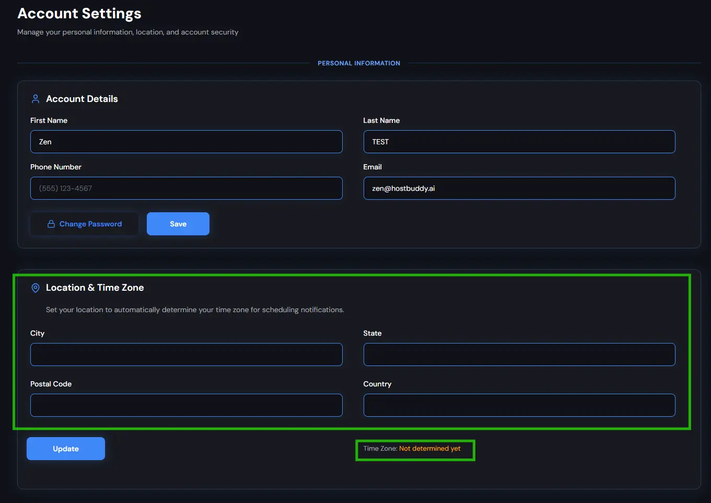Click the location pin icon beside Location & Time Zone
This screenshot has width=711, height=503.
[x=35, y=288]
